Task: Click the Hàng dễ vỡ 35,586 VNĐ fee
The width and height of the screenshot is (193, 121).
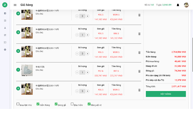Action: [180, 66]
